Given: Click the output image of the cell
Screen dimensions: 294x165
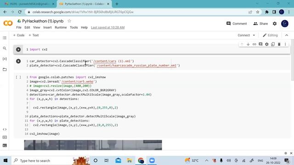Looking at the screenshot, I should point(93,145).
